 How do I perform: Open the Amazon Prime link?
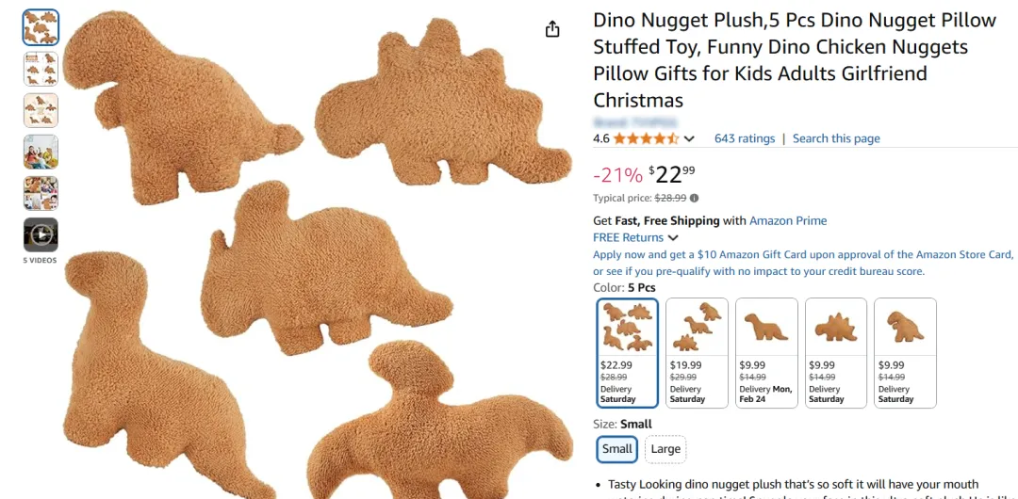point(788,220)
